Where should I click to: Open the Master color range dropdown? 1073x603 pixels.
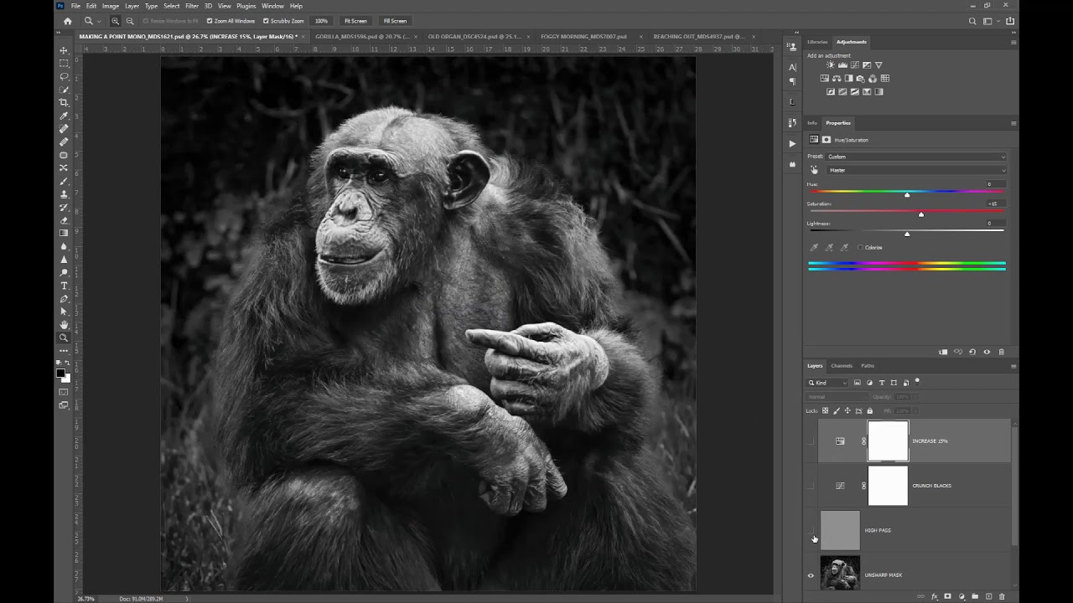click(x=916, y=170)
